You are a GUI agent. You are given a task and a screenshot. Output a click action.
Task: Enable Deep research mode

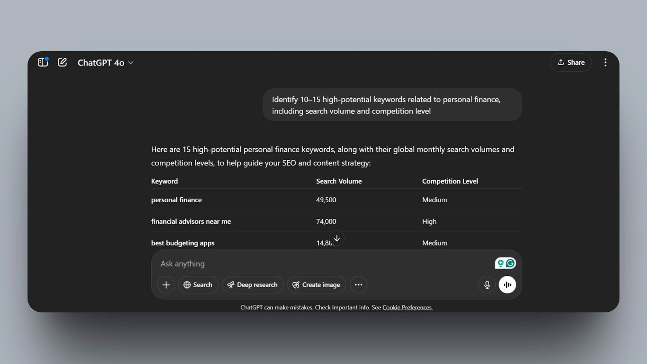(253, 285)
